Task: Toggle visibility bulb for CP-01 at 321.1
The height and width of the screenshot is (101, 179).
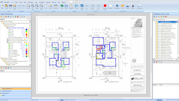Action: pos(28,30)
